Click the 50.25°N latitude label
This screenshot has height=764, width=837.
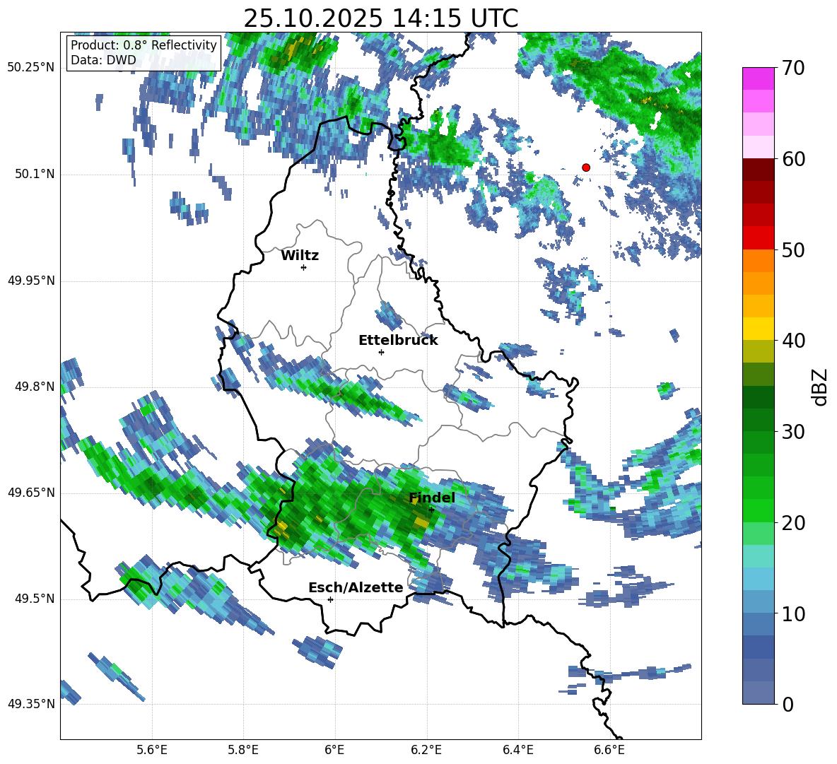coord(31,68)
